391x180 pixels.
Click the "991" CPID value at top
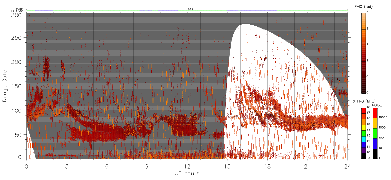tap(190, 10)
